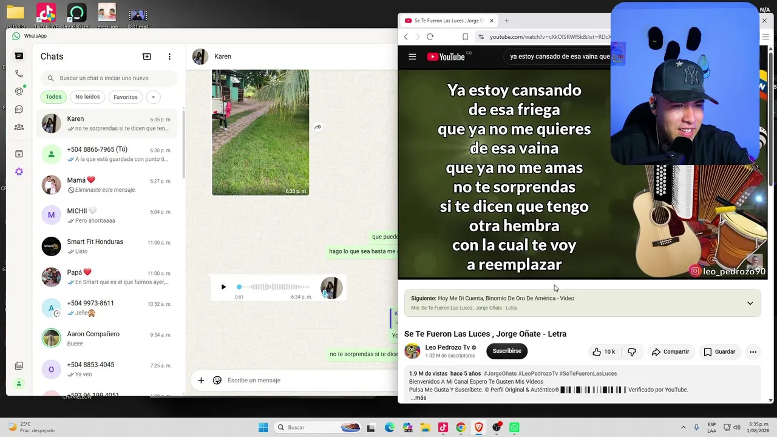Open the Status updates icon in WhatsApp

point(19,92)
